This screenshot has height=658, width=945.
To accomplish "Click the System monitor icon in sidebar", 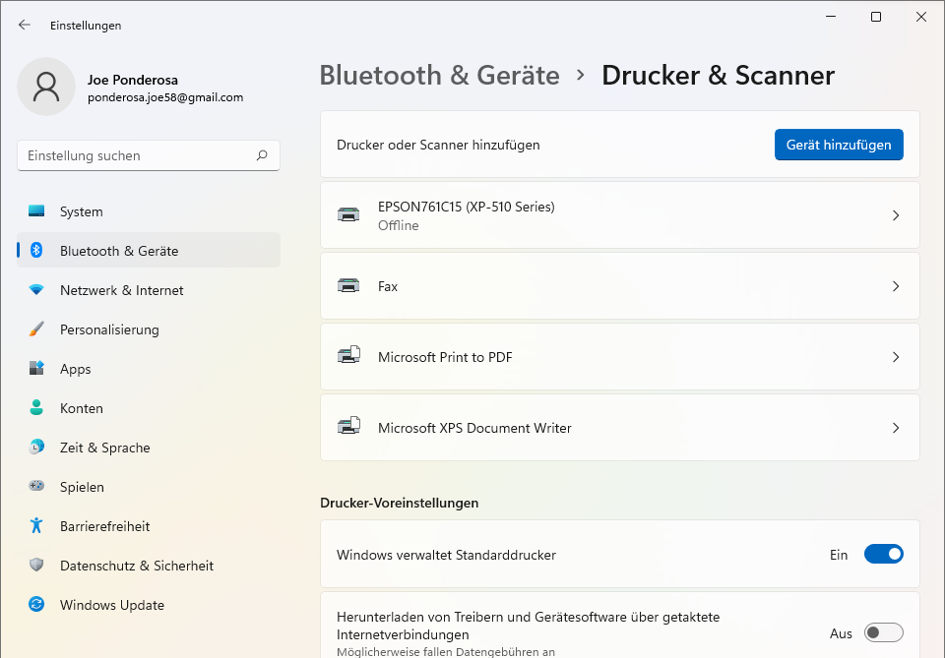I will click(x=36, y=211).
